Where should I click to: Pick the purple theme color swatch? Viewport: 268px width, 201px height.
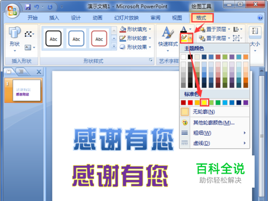point(232,57)
